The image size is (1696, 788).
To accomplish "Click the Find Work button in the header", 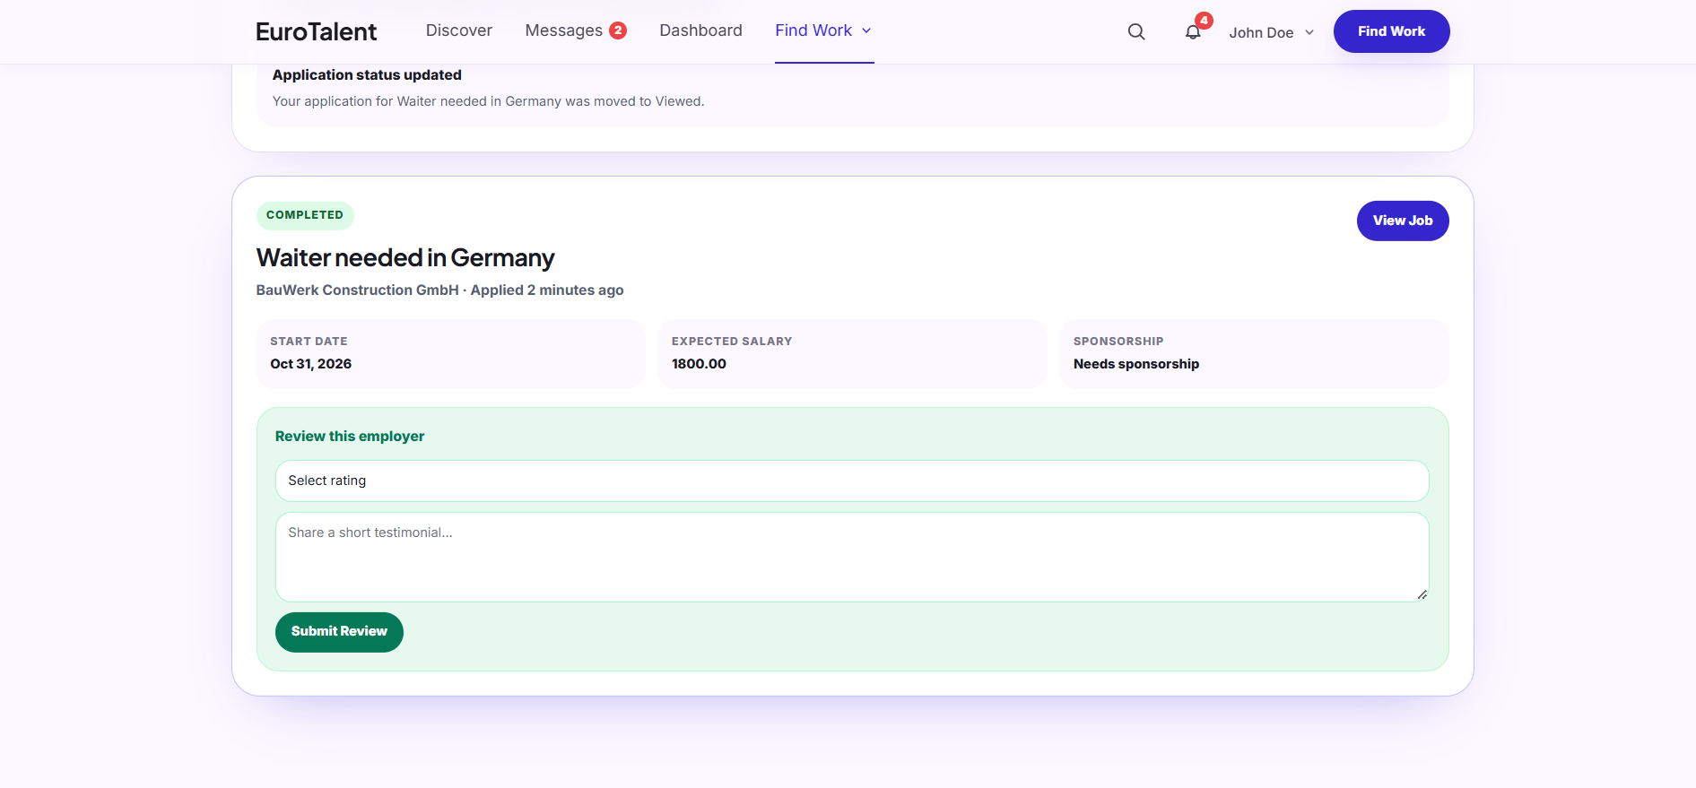I will point(1391,31).
